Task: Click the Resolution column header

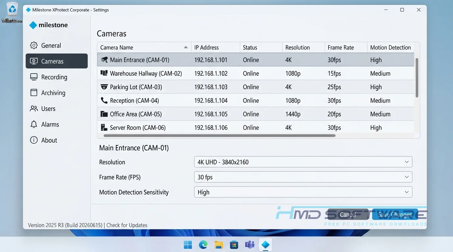Action: point(304,47)
